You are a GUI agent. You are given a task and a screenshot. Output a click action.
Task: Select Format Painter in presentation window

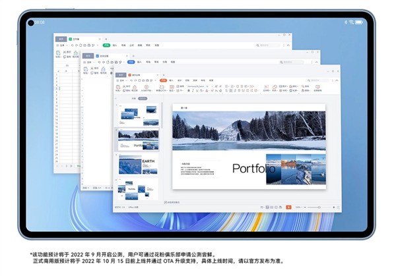[135, 88]
